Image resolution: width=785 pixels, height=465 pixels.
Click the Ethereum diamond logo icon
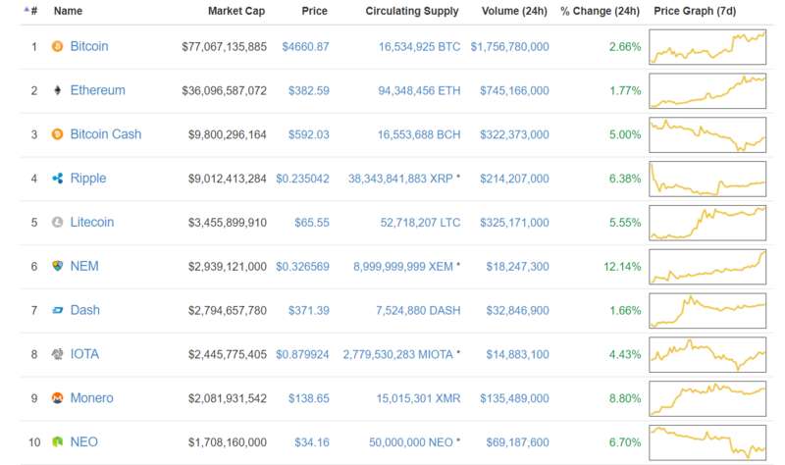(x=57, y=90)
